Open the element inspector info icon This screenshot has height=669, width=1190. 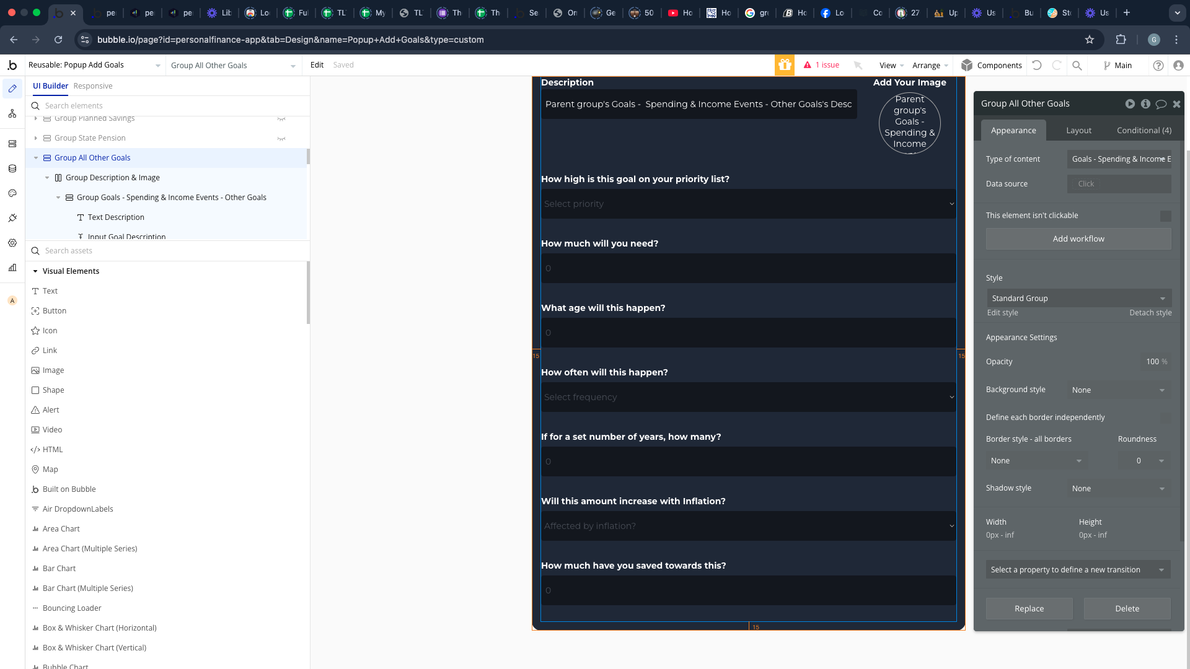point(1145,104)
